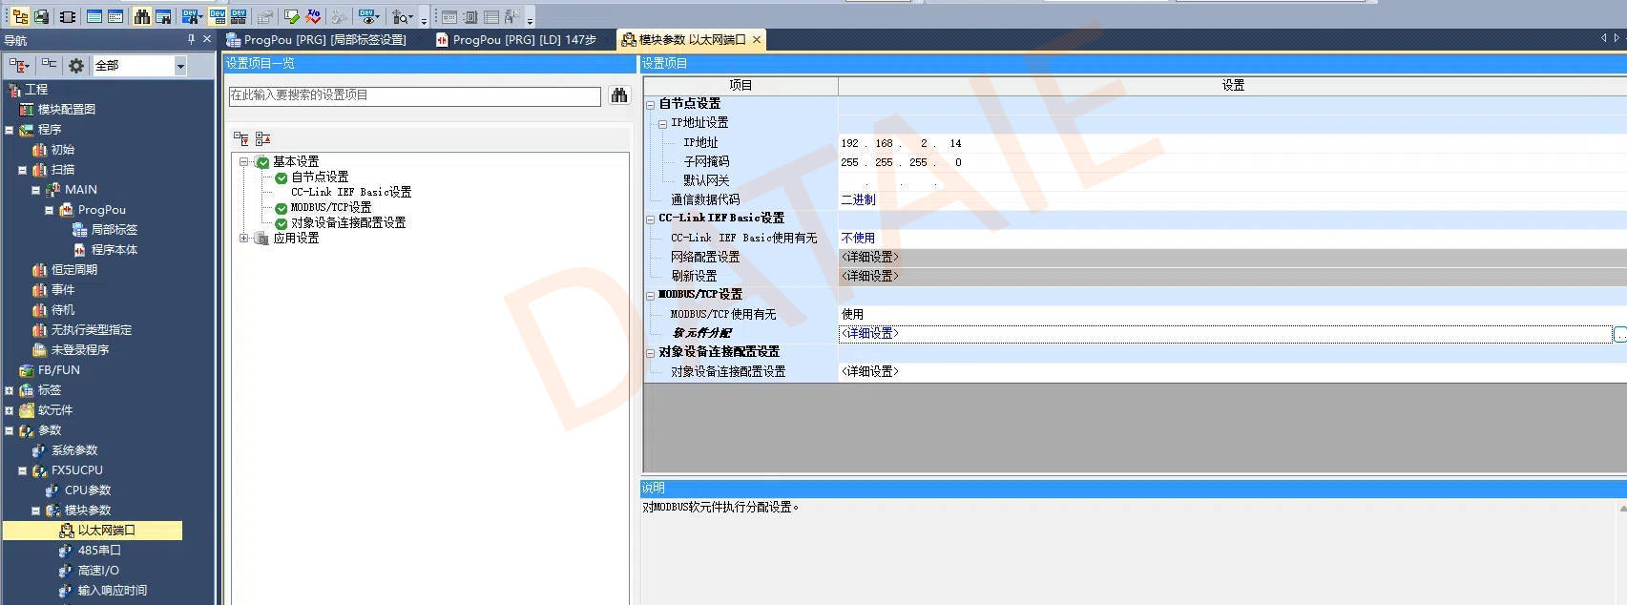Screen dimensions: 1627x605
Task: Open 程序本体 under ProgPou
Action: [x=114, y=250]
